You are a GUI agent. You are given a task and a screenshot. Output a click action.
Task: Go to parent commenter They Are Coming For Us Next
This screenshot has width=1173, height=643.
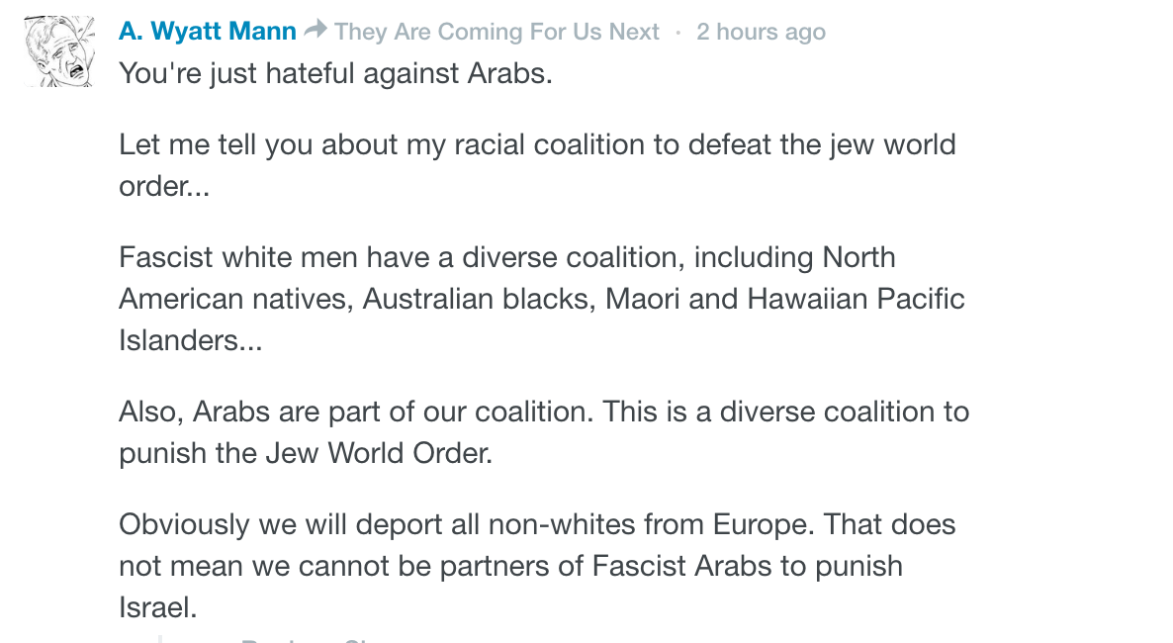coord(496,32)
